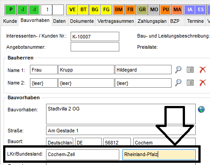
Task: Select the purple ES status button
Action: pos(201,10)
